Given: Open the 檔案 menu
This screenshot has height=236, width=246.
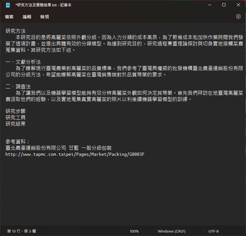Looking at the screenshot, I should (x=9, y=17).
